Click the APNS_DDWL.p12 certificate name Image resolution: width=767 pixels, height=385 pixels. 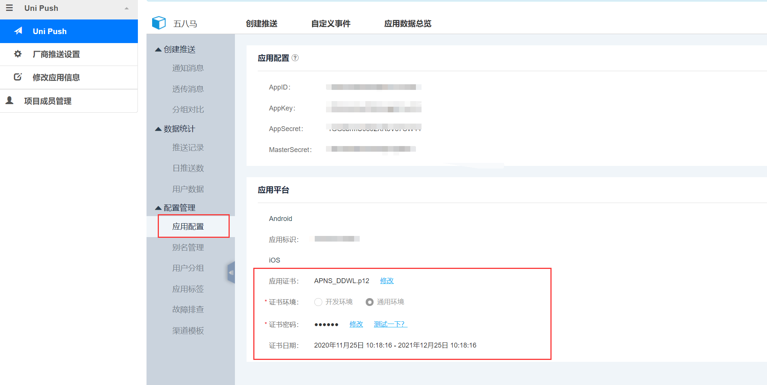(342, 281)
